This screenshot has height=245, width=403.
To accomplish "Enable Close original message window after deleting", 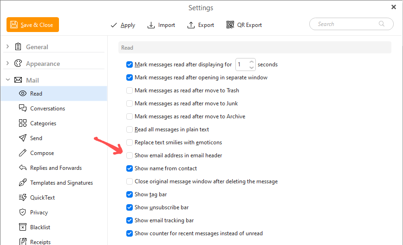I will click(130, 181).
